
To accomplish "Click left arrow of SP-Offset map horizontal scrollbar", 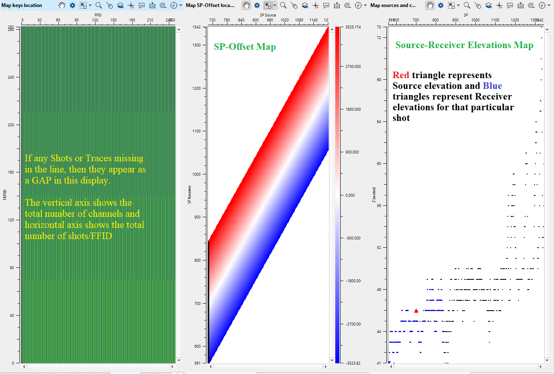I will point(210,366).
